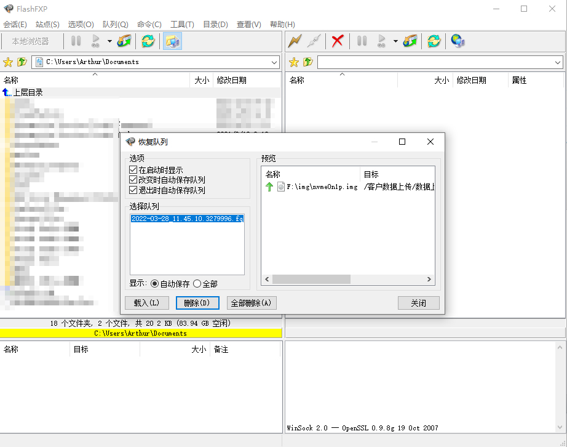
Task: Select the 全部 radio button
Action: 197,284
